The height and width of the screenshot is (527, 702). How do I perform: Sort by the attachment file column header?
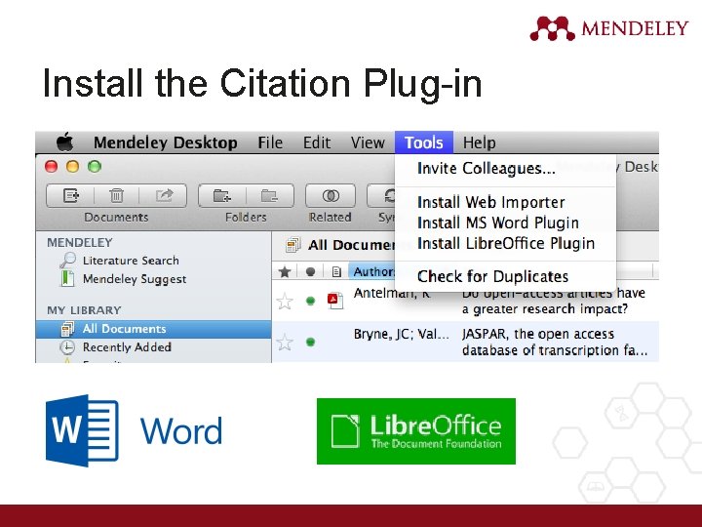click(x=336, y=272)
